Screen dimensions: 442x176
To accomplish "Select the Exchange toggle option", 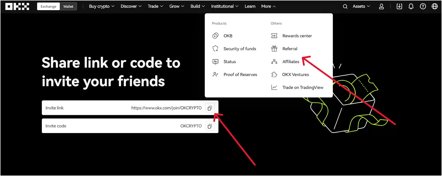I will (x=48, y=6).
